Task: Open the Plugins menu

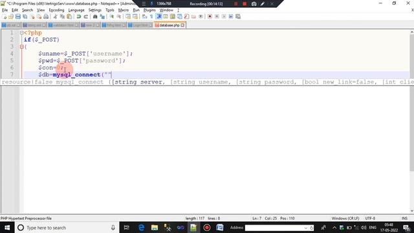Action: [x=149, y=10]
